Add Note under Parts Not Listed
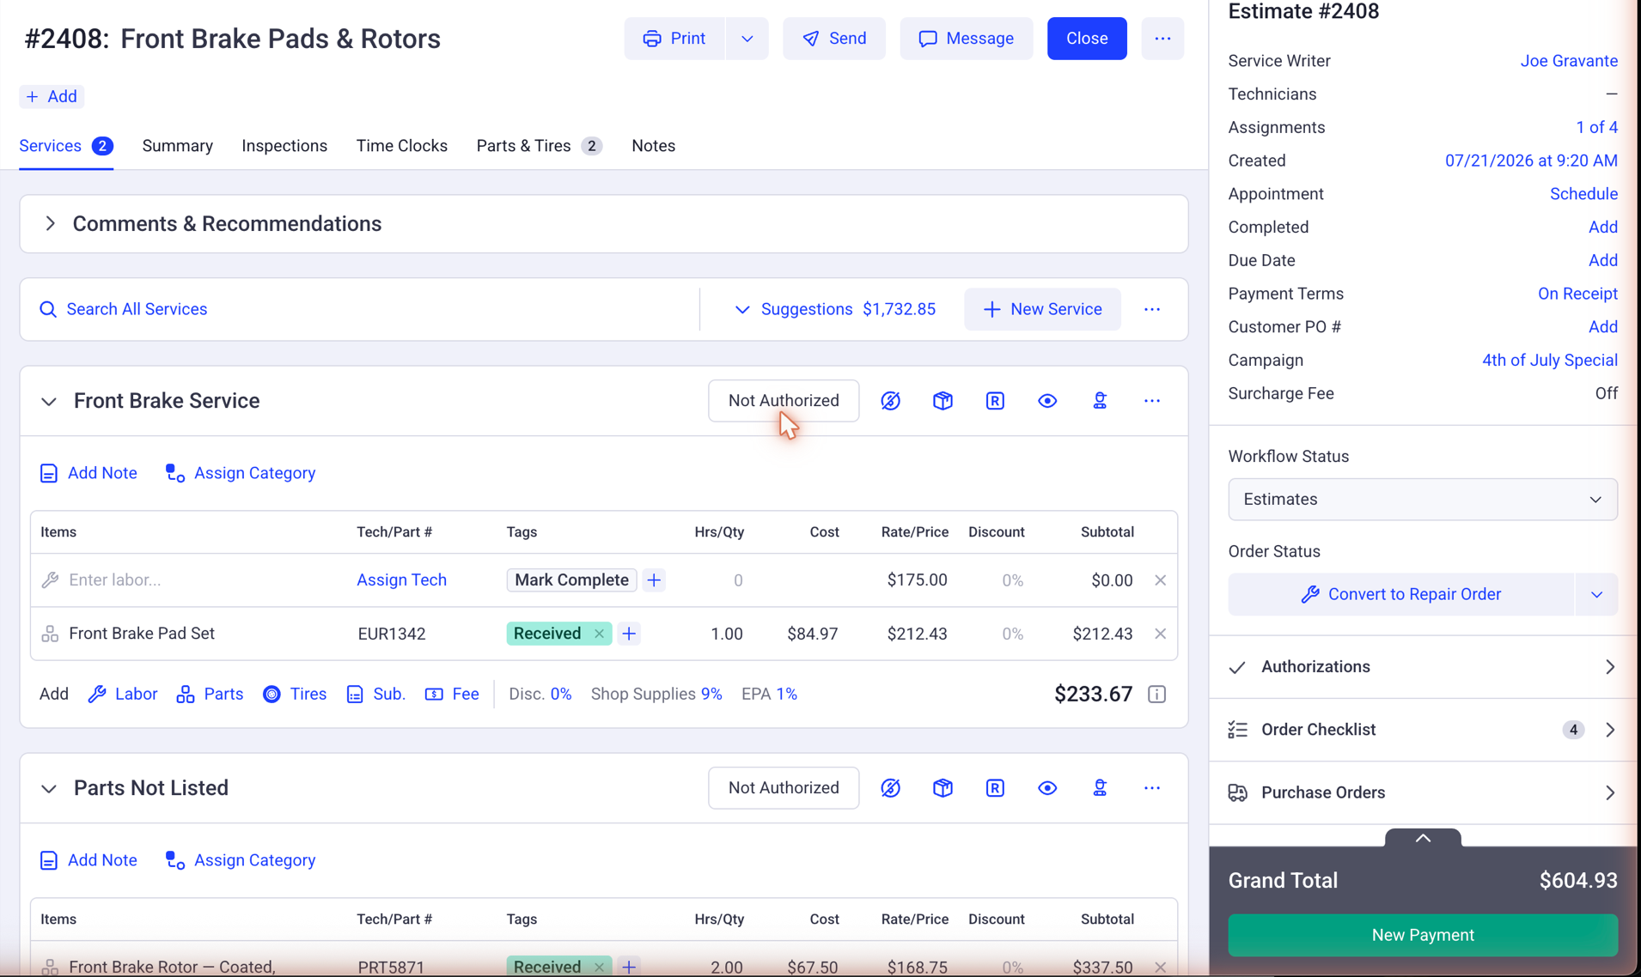Viewport: 1641px width, 977px height. tap(88, 860)
